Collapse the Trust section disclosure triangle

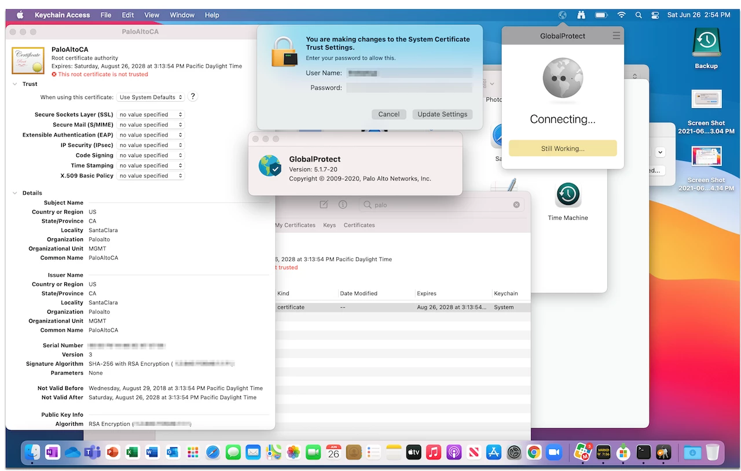pos(15,84)
